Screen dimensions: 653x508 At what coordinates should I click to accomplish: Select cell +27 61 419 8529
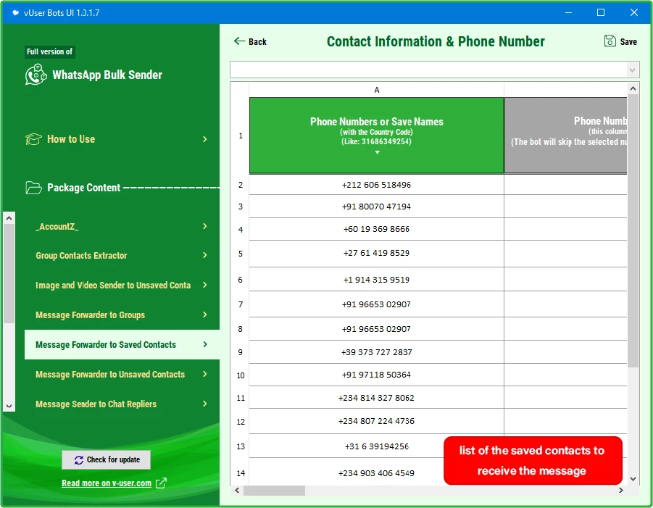(376, 253)
